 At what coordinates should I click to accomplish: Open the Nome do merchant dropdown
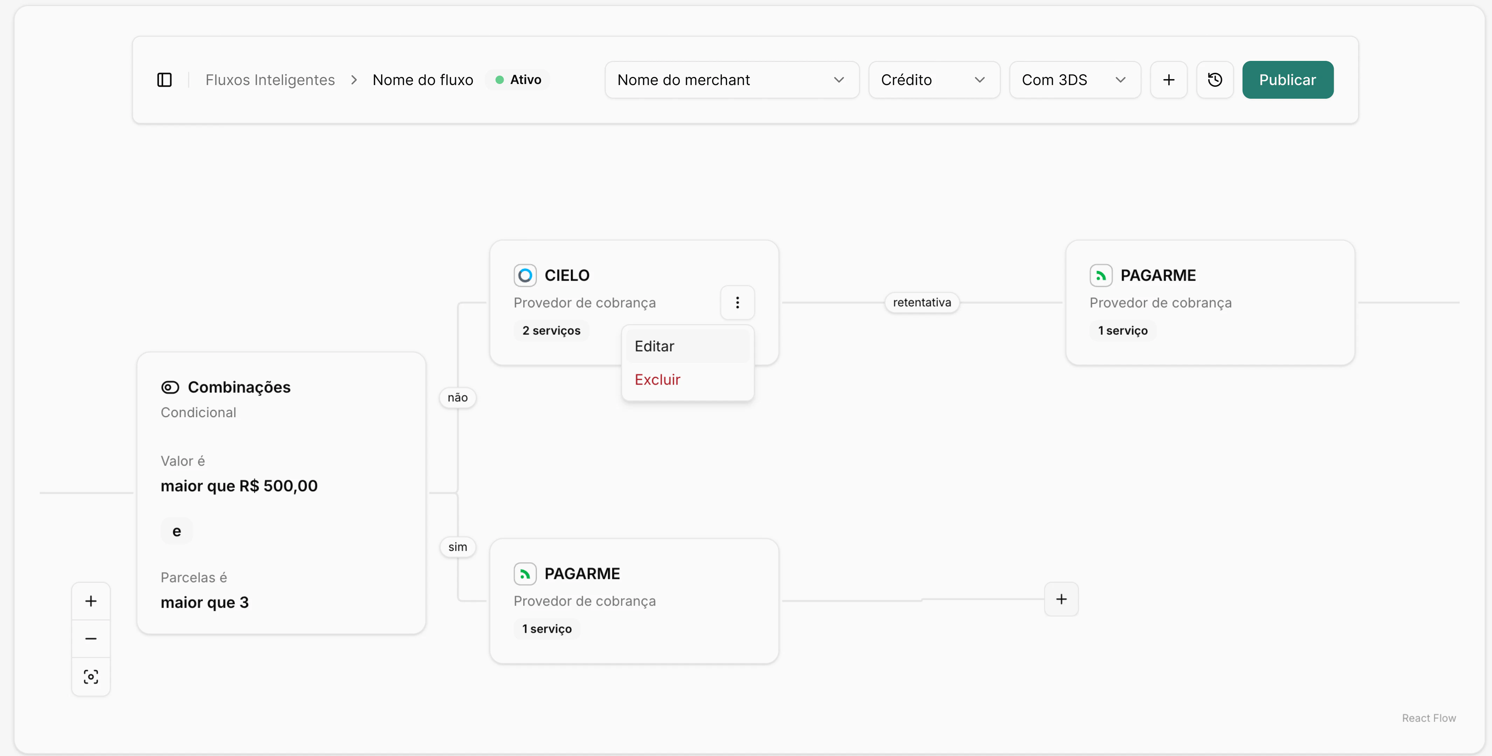(x=732, y=80)
